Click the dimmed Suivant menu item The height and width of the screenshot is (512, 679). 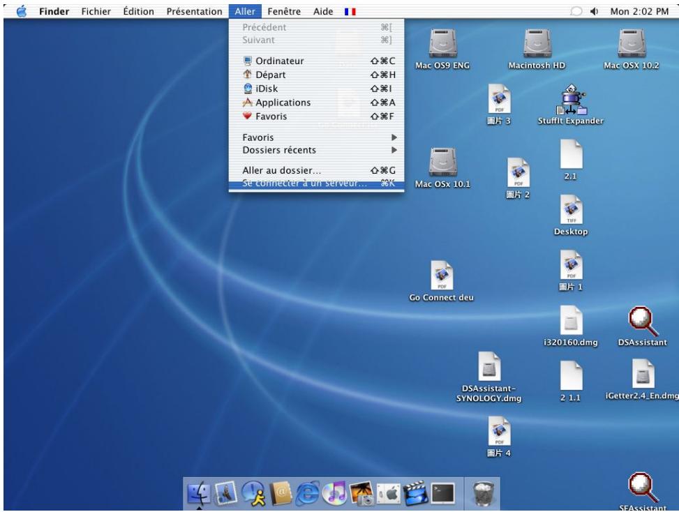(317, 40)
